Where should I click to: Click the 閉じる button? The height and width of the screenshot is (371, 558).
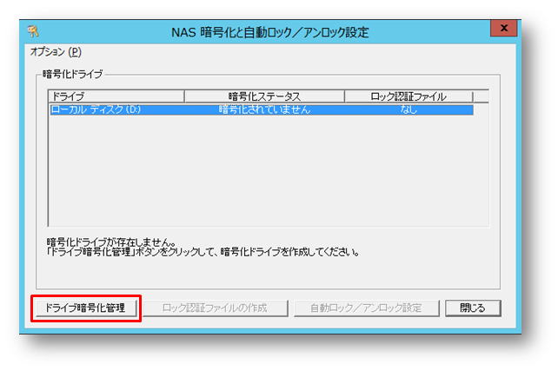(x=473, y=308)
